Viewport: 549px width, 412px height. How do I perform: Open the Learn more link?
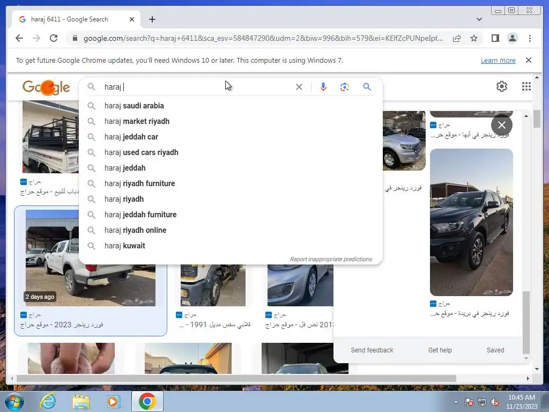(x=498, y=60)
